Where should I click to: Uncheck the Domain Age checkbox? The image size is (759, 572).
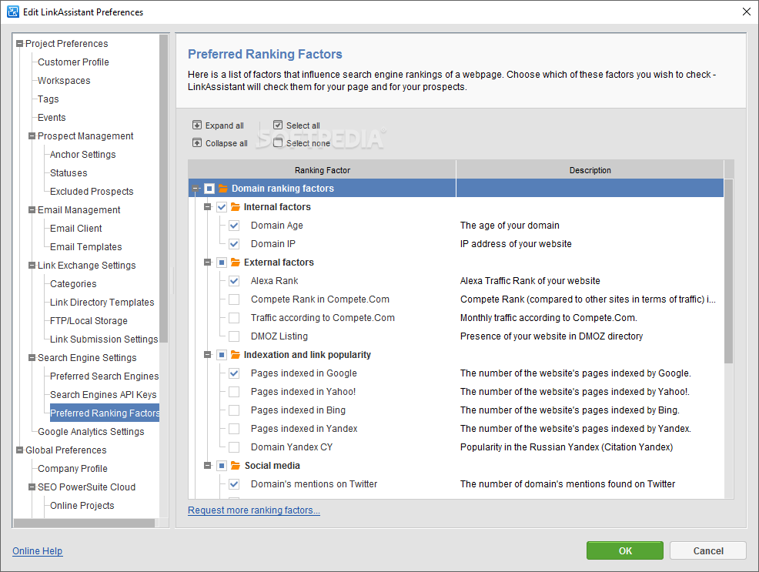click(x=234, y=226)
